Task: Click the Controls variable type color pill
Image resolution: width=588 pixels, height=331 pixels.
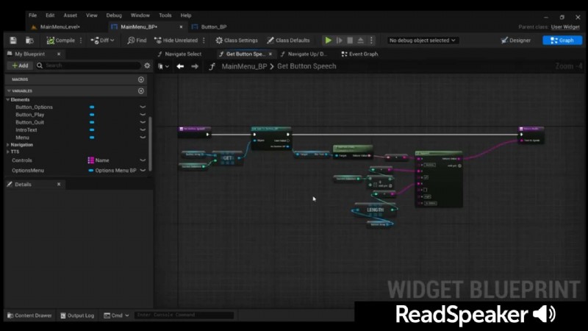Action: [91, 160]
